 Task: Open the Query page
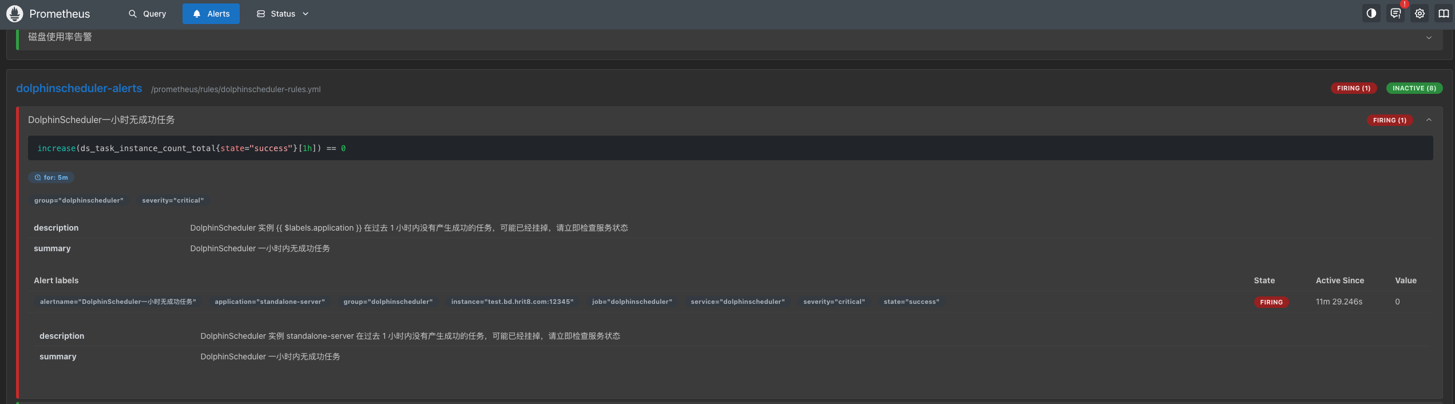click(x=147, y=14)
